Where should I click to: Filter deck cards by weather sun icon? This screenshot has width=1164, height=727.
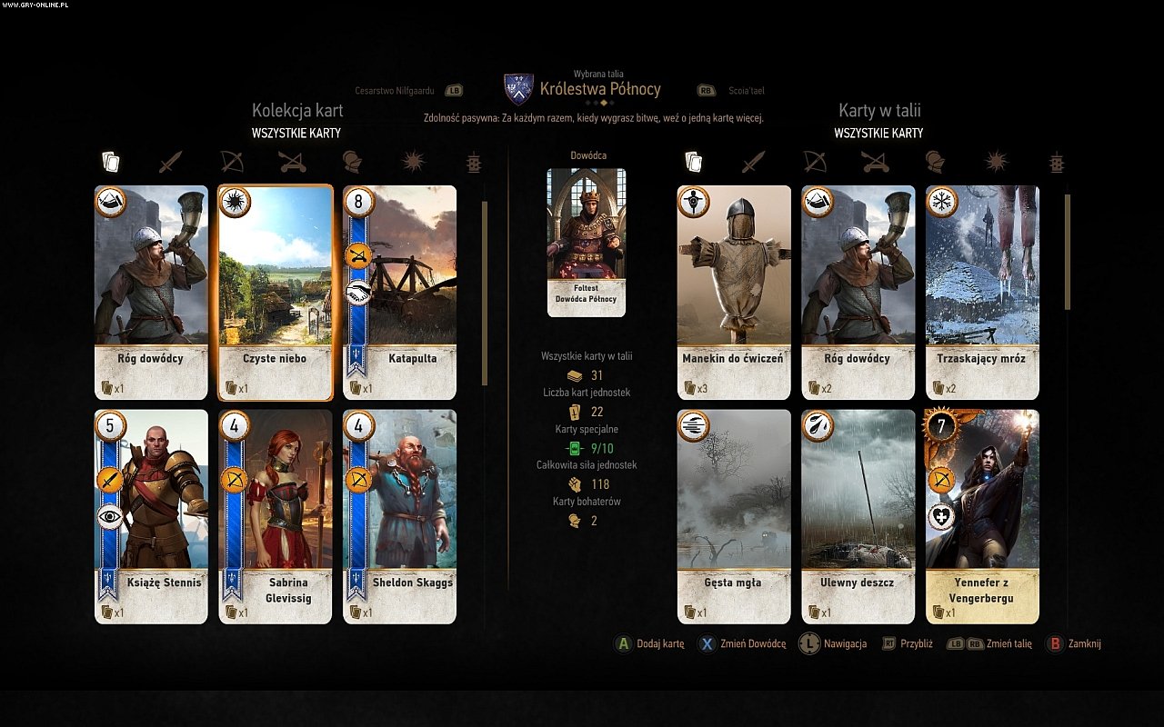tap(996, 163)
